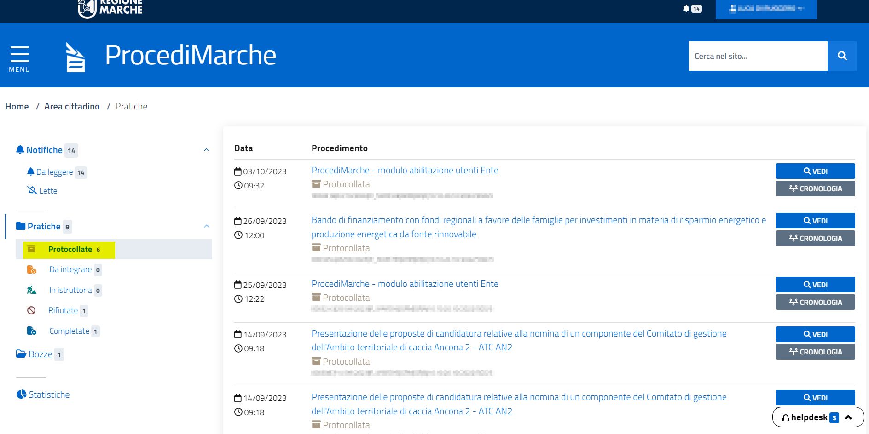Viewport: 869px width, 434px height.
Task: Click VEDI for the 26/09/2023 practice
Action: click(816, 221)
